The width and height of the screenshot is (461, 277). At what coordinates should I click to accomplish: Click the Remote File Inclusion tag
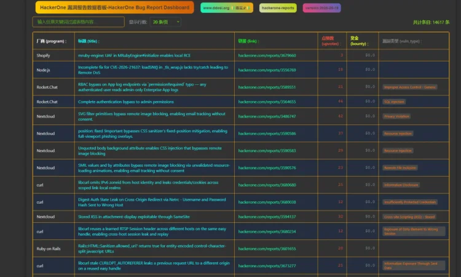pyautogui.click(x=400, y=168)
